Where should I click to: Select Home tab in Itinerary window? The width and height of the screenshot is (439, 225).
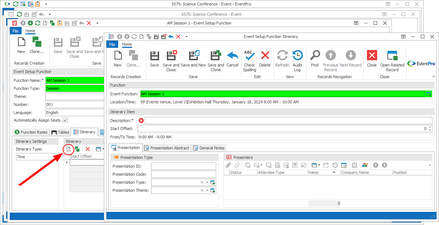coord(127,45)
